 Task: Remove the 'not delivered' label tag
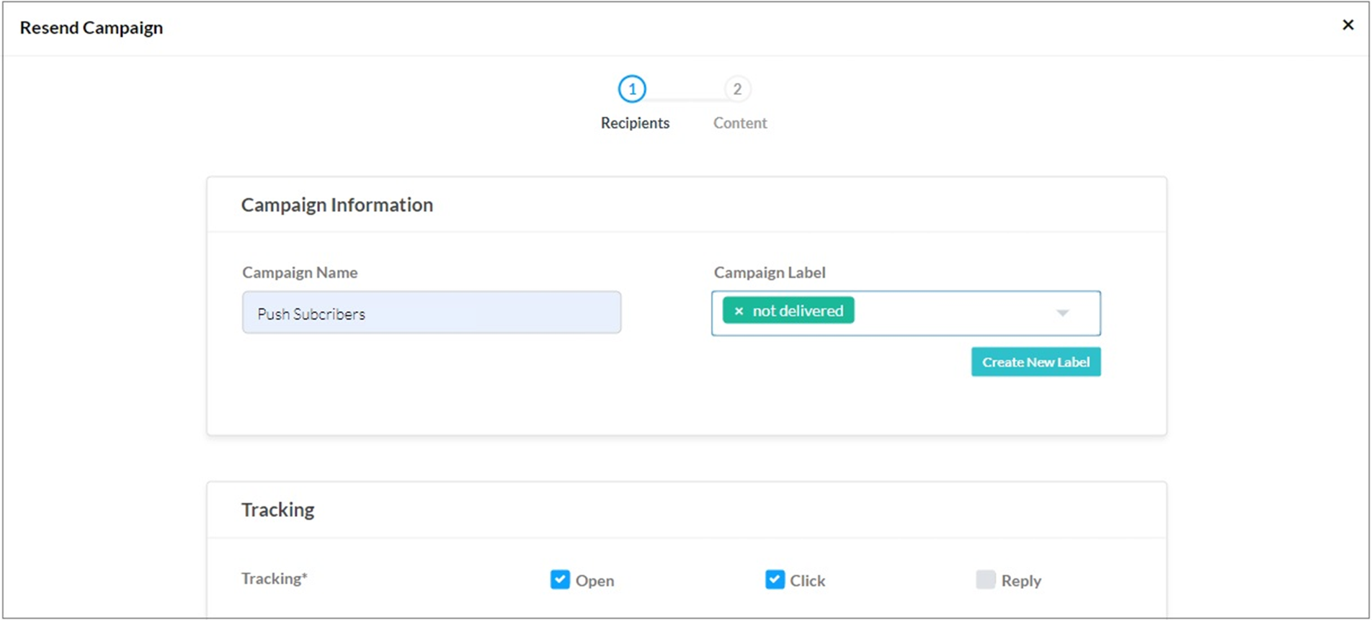click(x=739, y=311)
